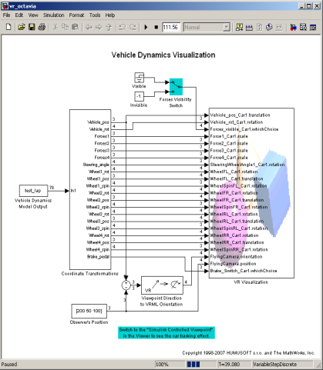The image size is (323, 370).
Task: Stop simulation with the square stop button
Action: pyautogui.click(x=156, y=27)
